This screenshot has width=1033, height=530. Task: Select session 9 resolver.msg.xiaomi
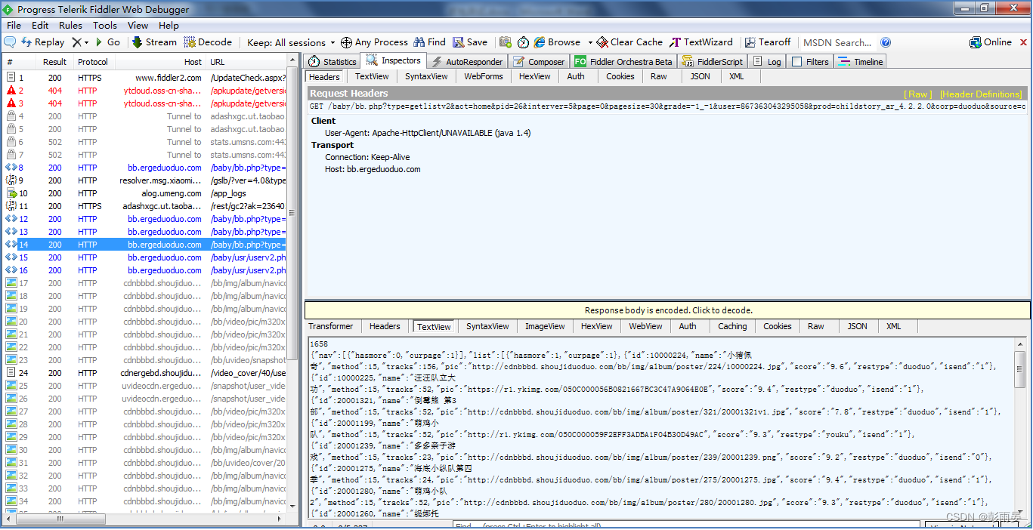coord(145,180)
